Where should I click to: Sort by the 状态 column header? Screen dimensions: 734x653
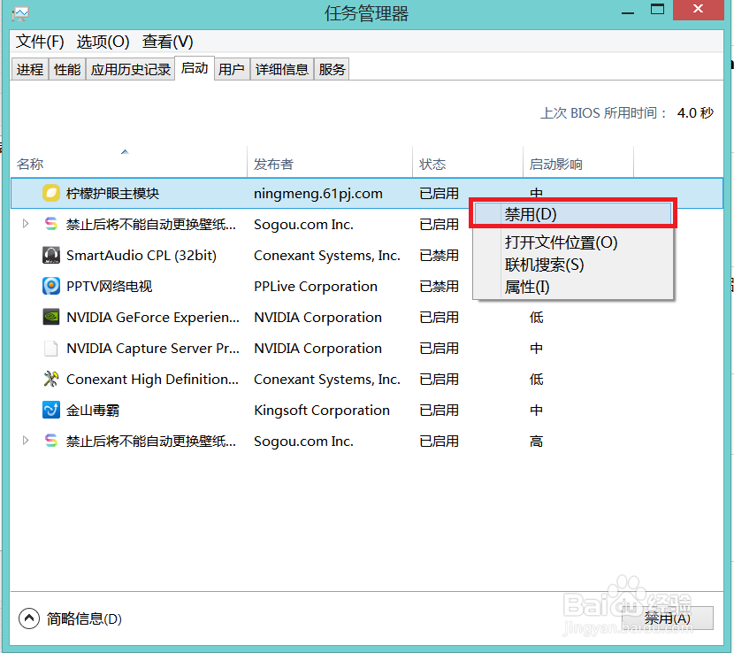(468, 164)
